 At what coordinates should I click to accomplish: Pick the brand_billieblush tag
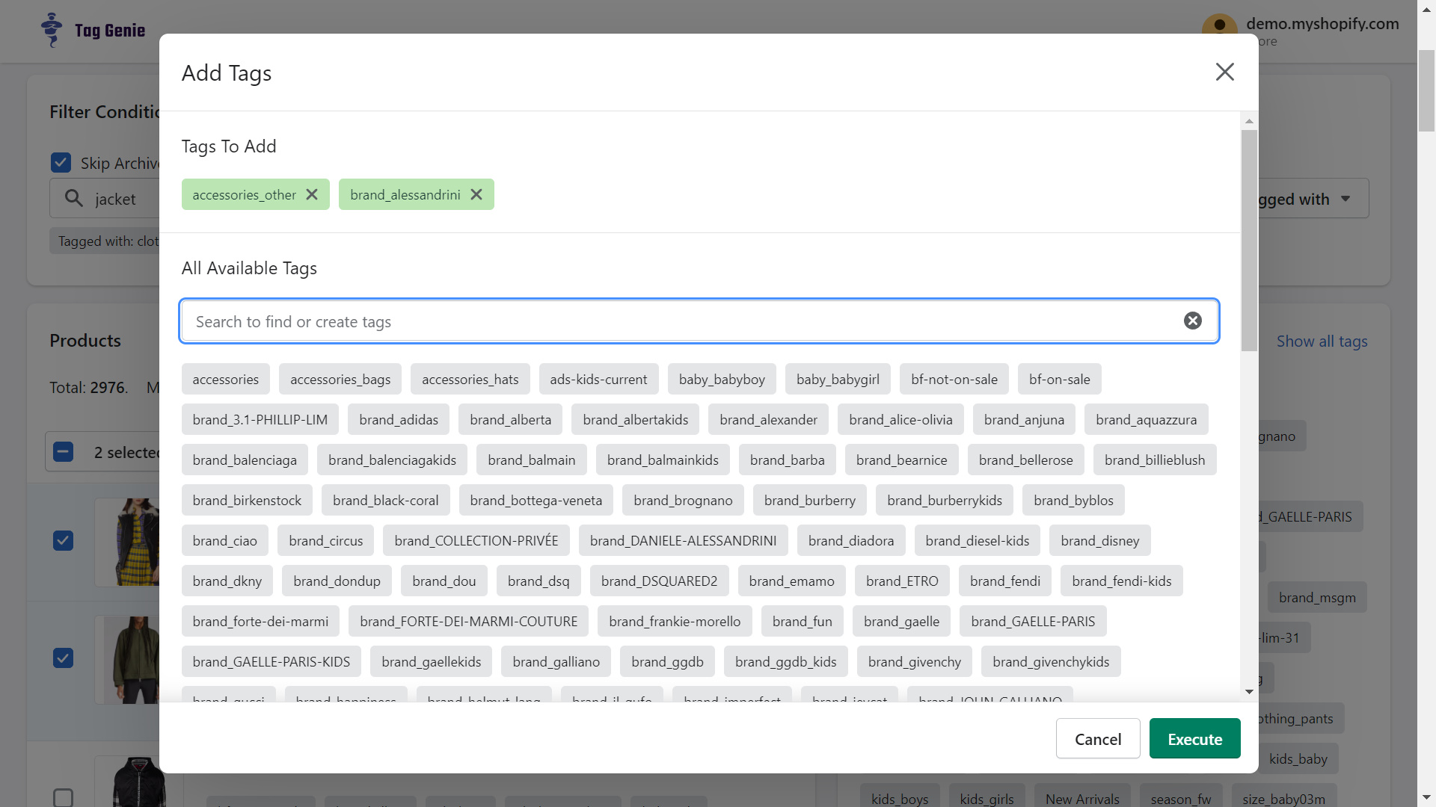(1154, 460)
